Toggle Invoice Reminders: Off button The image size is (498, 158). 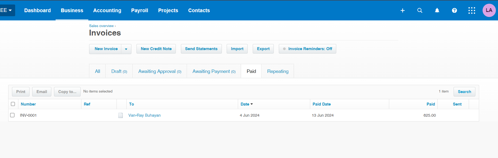point(307,49)
